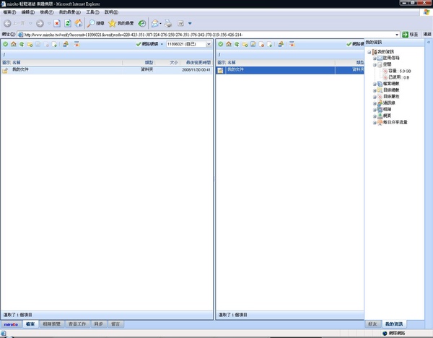Open the browser Search (搜尋) button
The height and width of the screenshot is (338, 433).
pyautogui.click(x=95, y=24)
